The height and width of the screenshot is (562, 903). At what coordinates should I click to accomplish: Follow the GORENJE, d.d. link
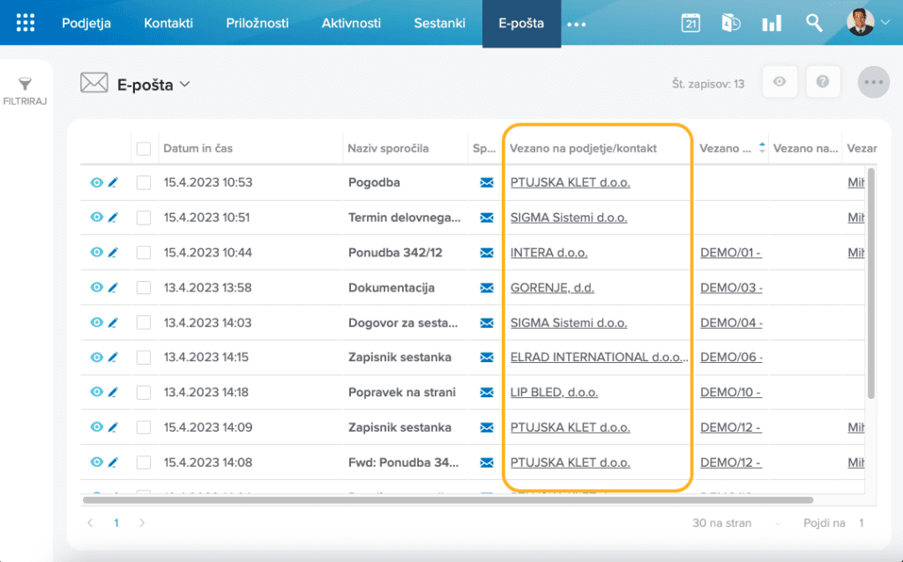552,288
